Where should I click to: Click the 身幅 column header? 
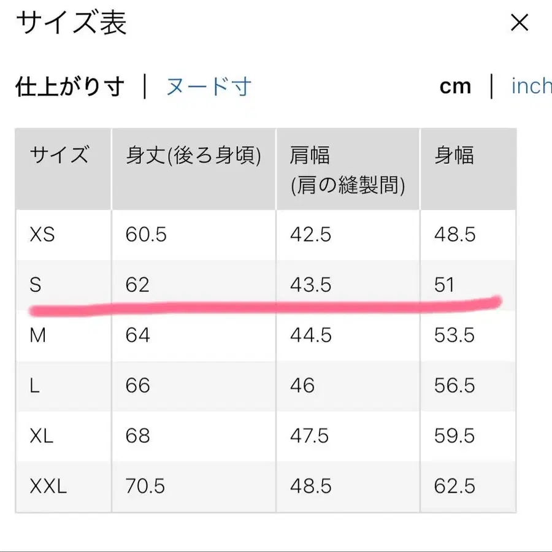coord(453,156)
